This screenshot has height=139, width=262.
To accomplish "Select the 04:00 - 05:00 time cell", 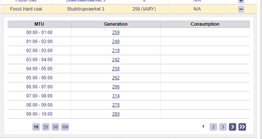I will tap(39, 69).
